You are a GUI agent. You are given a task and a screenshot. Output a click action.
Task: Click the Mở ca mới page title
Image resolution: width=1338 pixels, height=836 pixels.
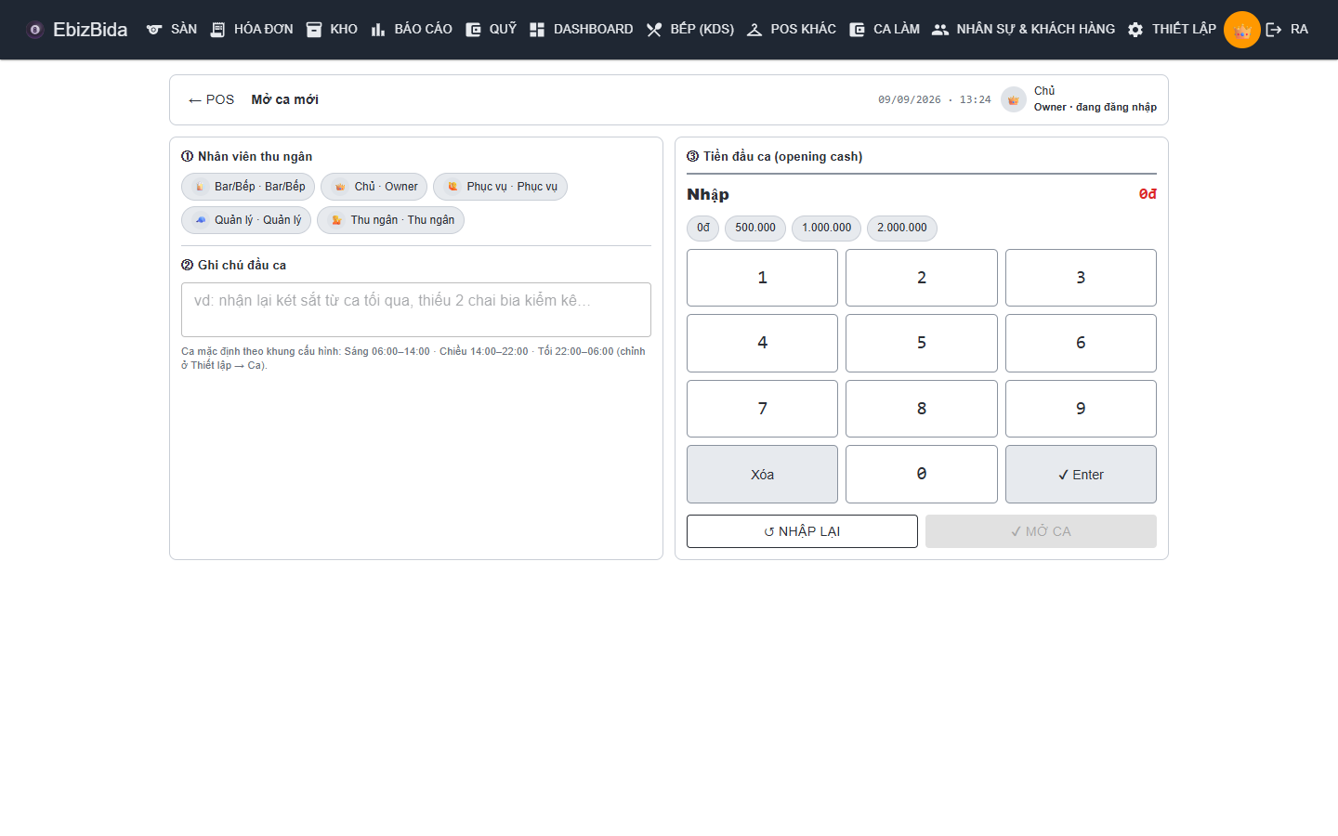(x=284, y=99)
